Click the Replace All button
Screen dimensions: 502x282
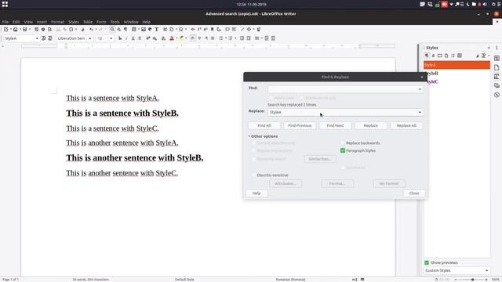coord(406,125)
